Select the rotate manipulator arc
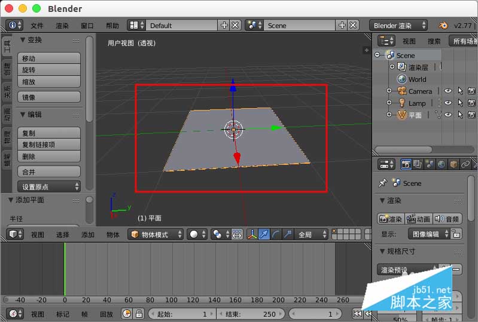478x322 pixels. pyautogui.click(x=276, y=234)
